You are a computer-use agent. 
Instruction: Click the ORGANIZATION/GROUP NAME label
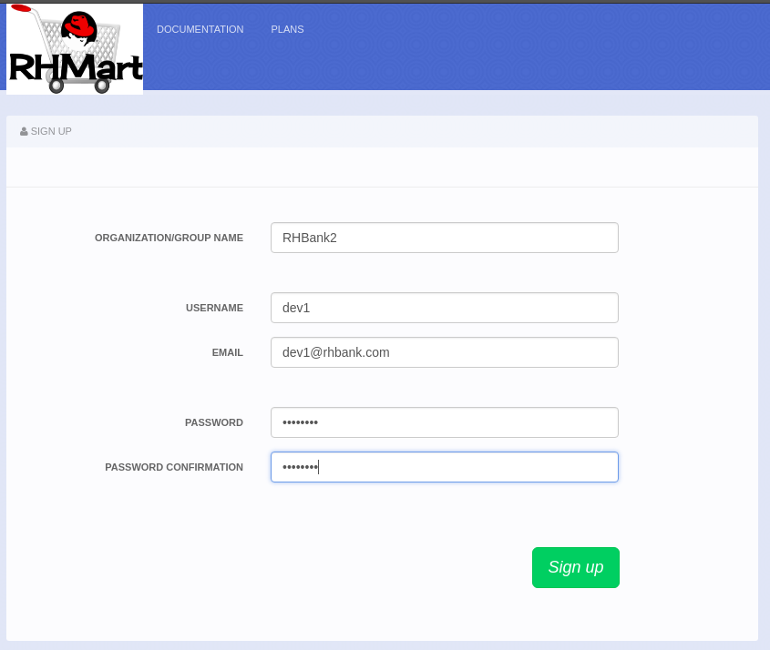pos(169,238)
